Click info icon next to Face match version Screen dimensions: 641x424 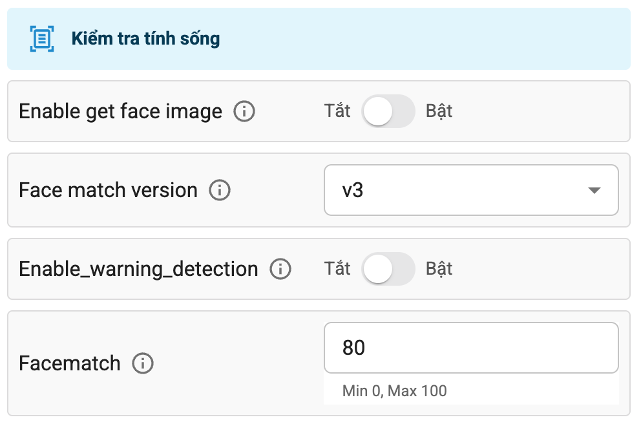click(x=220, y=191)
